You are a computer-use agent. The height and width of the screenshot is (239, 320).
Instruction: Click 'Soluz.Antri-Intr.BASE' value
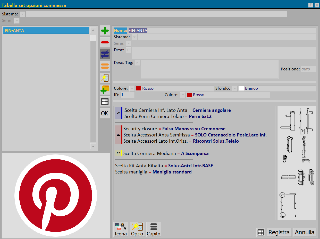(191, 166)
